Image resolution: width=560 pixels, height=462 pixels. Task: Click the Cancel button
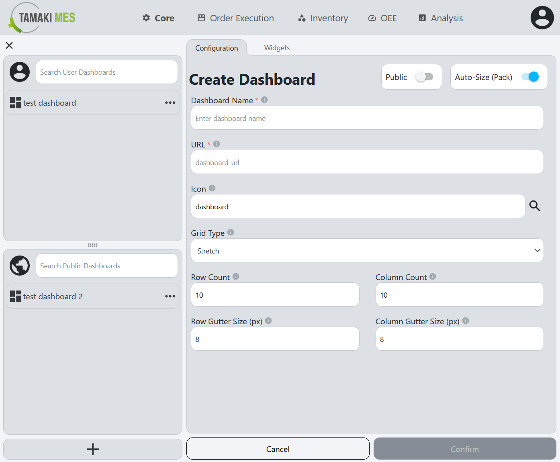278,449
